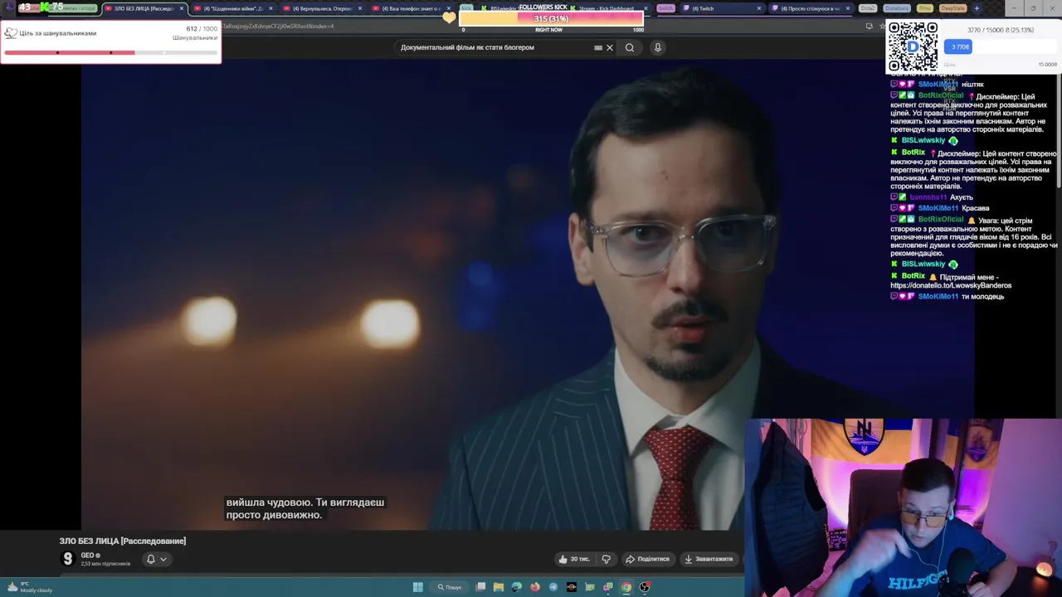Image resolution: width=1062 pixels, height=597 pixels.
Task: Start voice search with microphone icon
Action: 658,47
